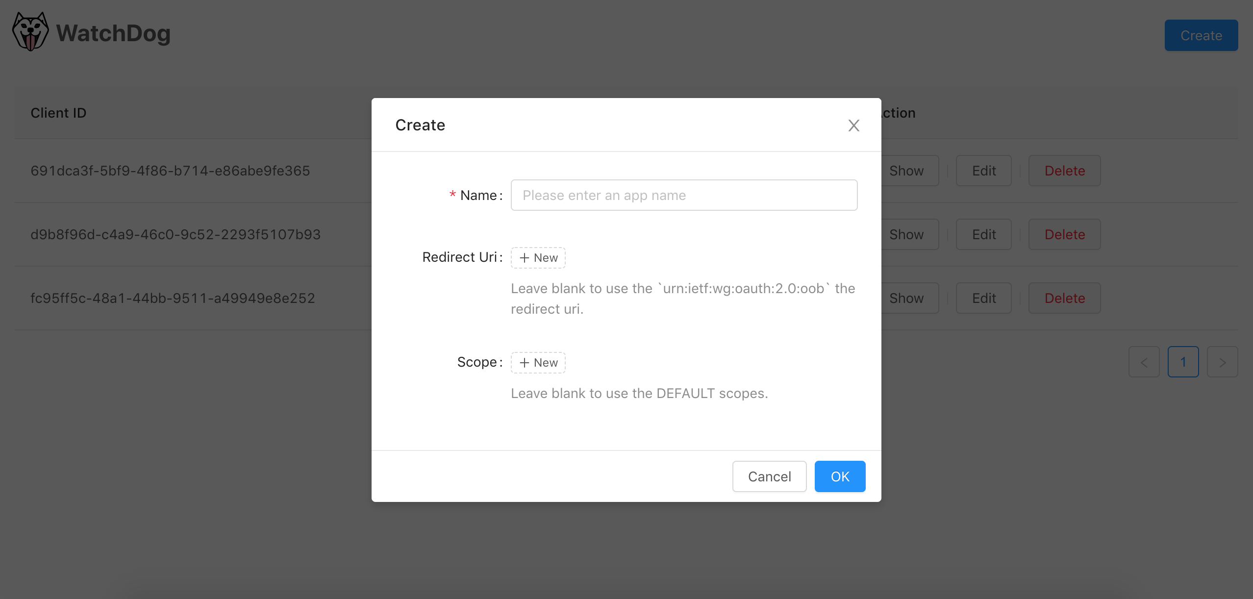The image size is (1253, 599).
Task: Click the WatchDog husky logo icon
Action: pyautogui.click(x=30, y=32)
